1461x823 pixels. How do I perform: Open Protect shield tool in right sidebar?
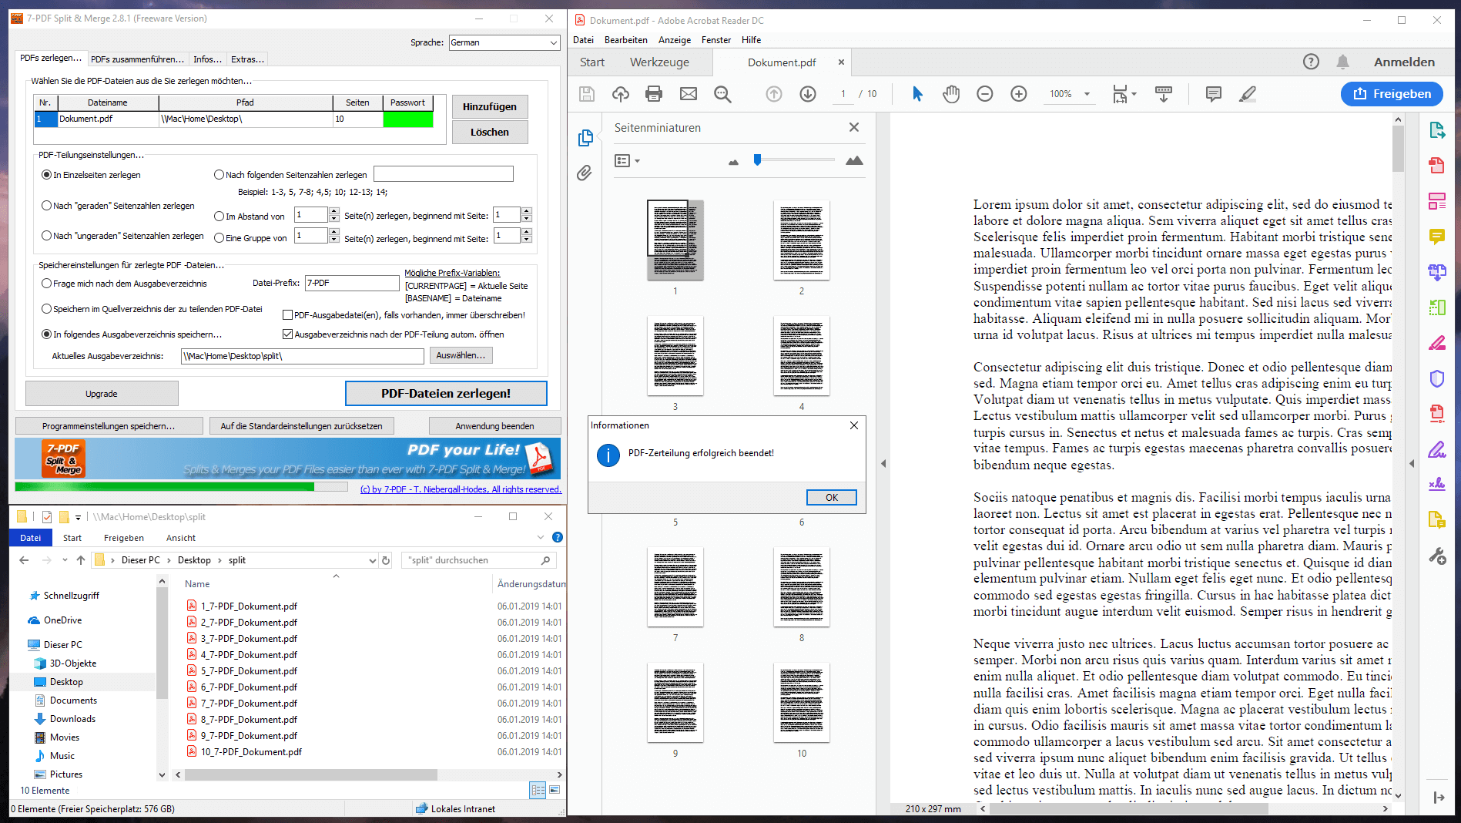[x=1437, y=378]
